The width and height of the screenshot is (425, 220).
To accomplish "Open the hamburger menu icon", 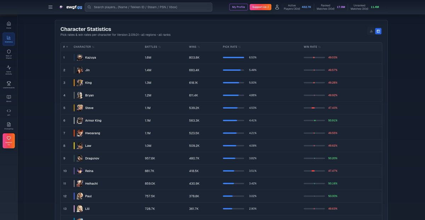I will [x=50, y=7].
